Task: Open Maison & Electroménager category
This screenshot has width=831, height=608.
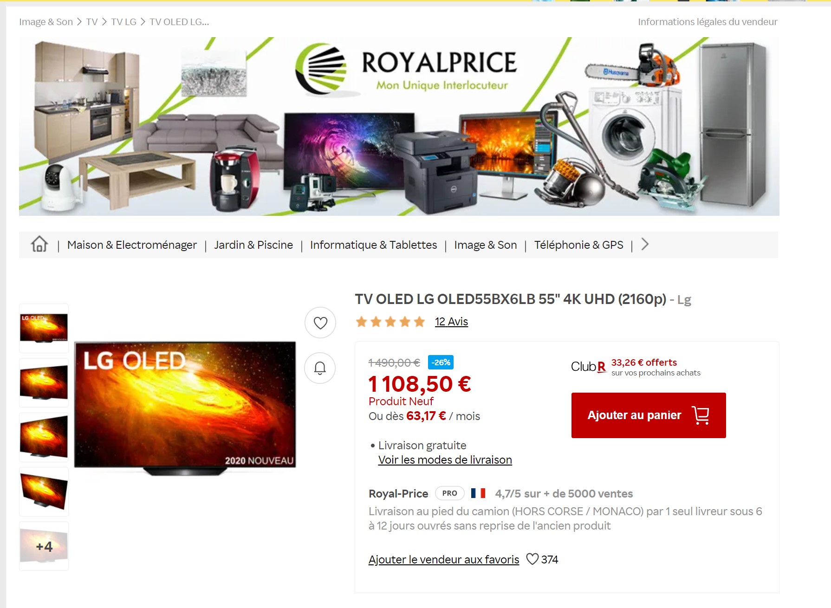Action: (x=132, y=245)
